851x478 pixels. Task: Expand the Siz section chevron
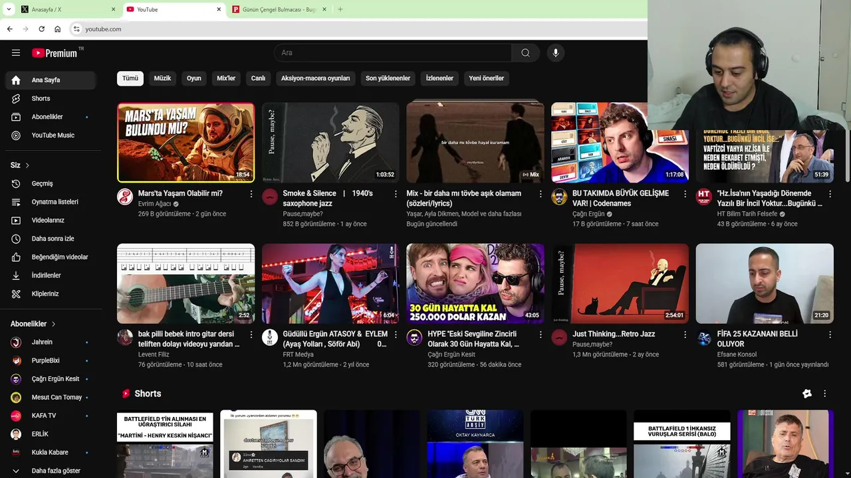pyautogui.click(x=27, y=165)
